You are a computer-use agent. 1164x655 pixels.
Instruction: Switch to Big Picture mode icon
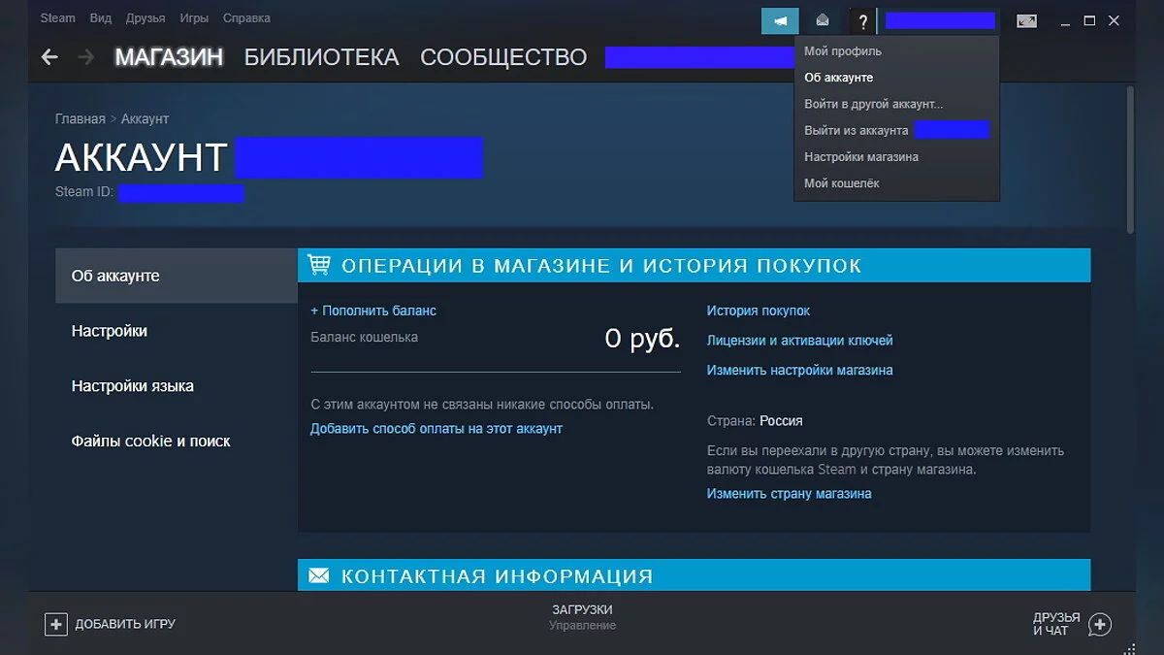(1026, 21)
